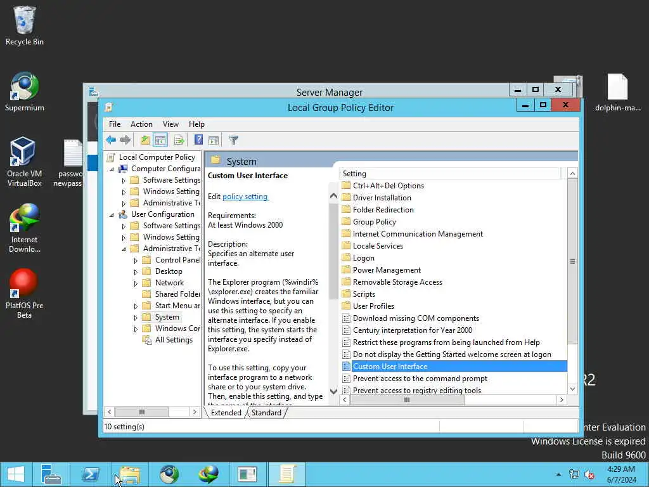
Task: Expand the Network tree node
Action: (136, 283)
